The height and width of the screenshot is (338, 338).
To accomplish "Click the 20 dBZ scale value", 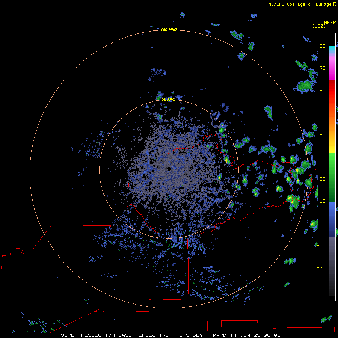I will point(323,179).
